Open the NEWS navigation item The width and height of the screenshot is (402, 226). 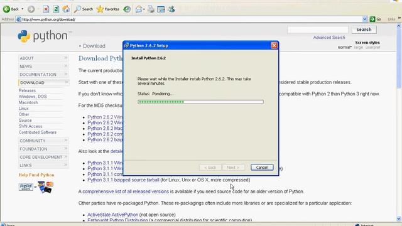tap(43, 67)
